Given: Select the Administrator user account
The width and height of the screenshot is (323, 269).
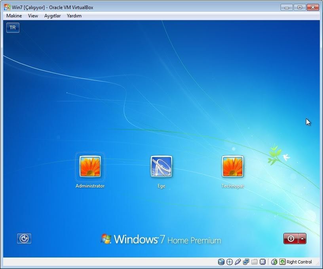Looking at the screenshot, I should pyautogui.click(x=90, y=166).
